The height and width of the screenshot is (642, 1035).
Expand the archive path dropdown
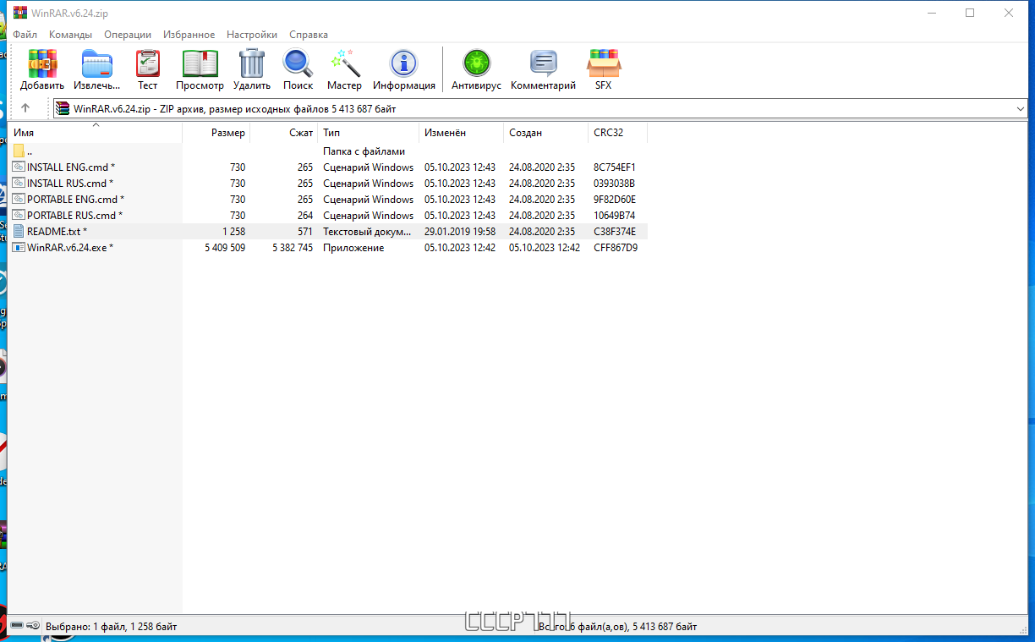[1021, 109]
